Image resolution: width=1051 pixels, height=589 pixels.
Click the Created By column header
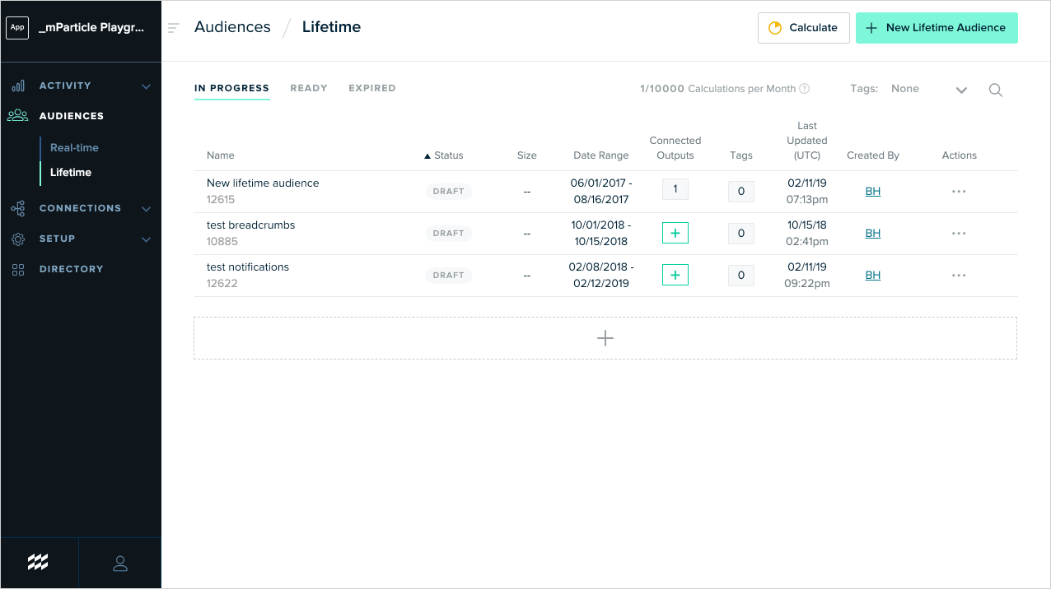(x=873, y=155)
